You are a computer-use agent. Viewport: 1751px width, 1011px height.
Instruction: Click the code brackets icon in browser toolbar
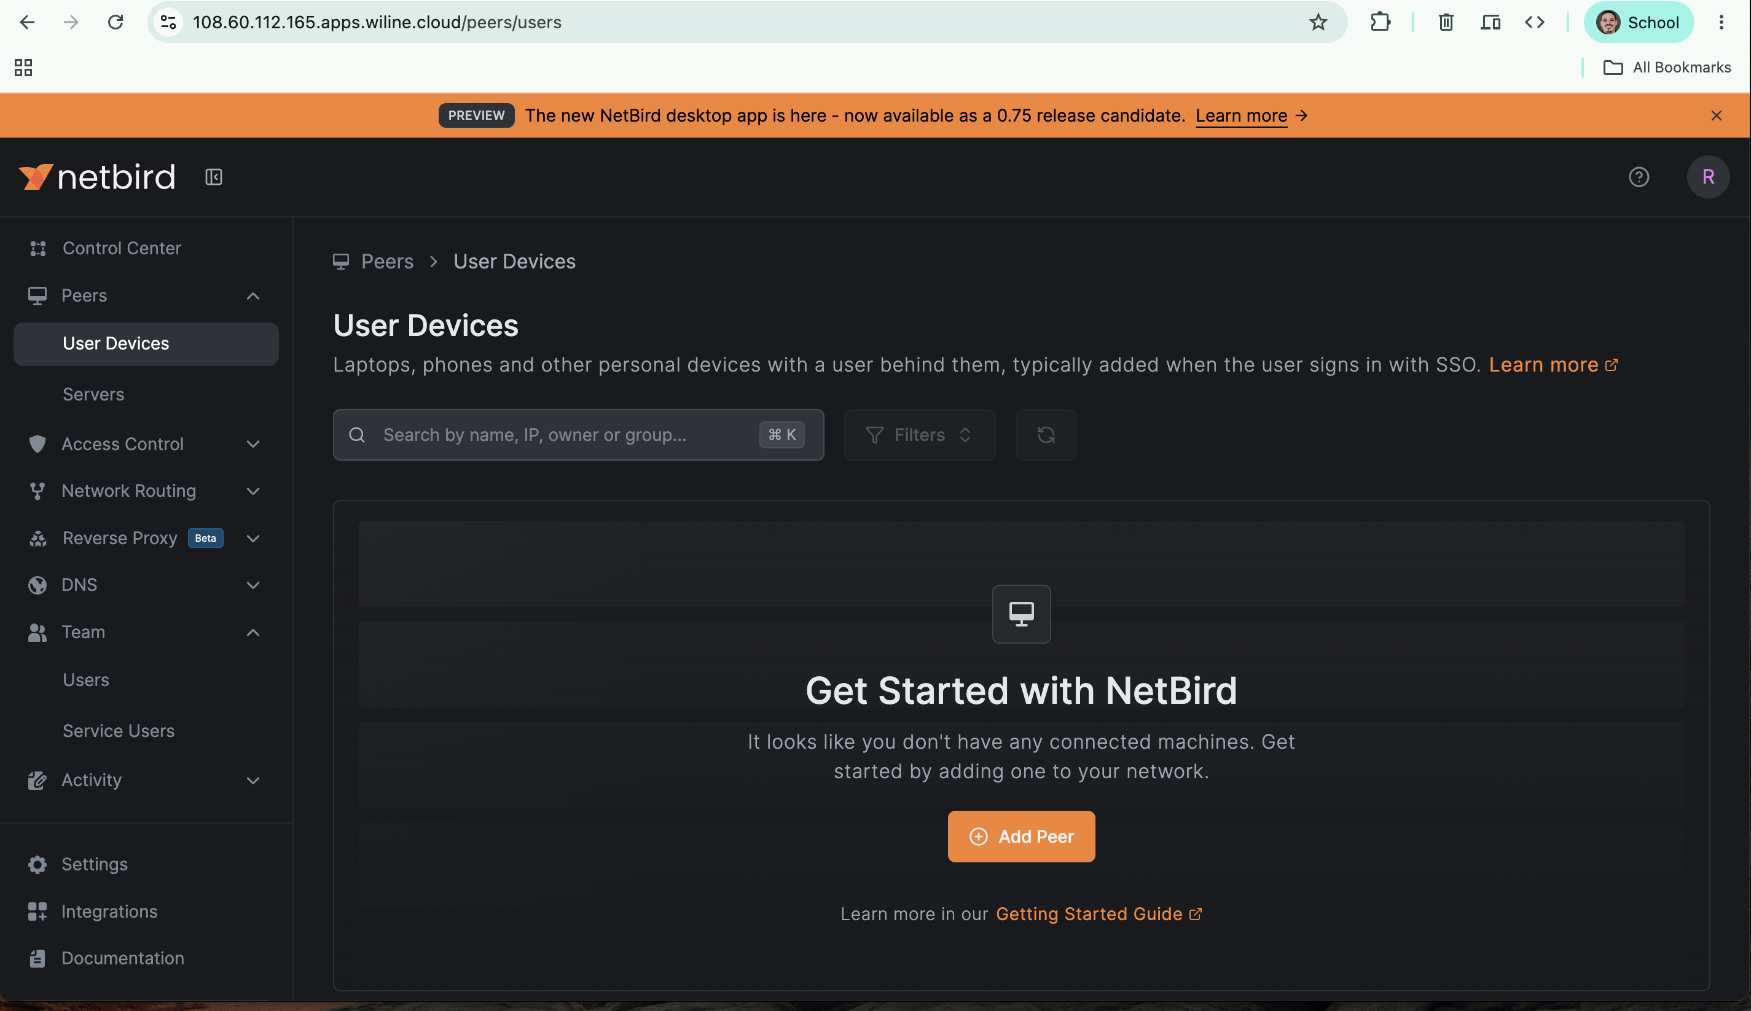(1534, 22)
